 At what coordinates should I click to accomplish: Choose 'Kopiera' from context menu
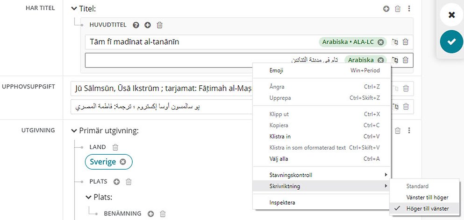[321, 125]
